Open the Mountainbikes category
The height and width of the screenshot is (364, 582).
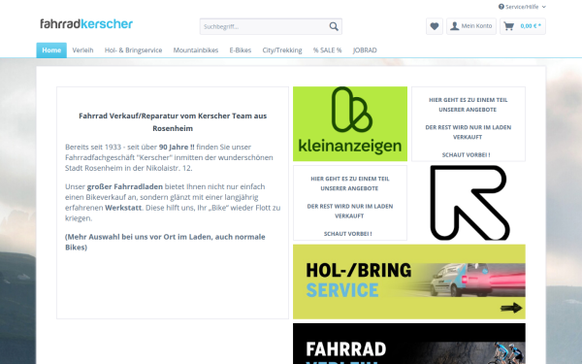tap(196, 50)
